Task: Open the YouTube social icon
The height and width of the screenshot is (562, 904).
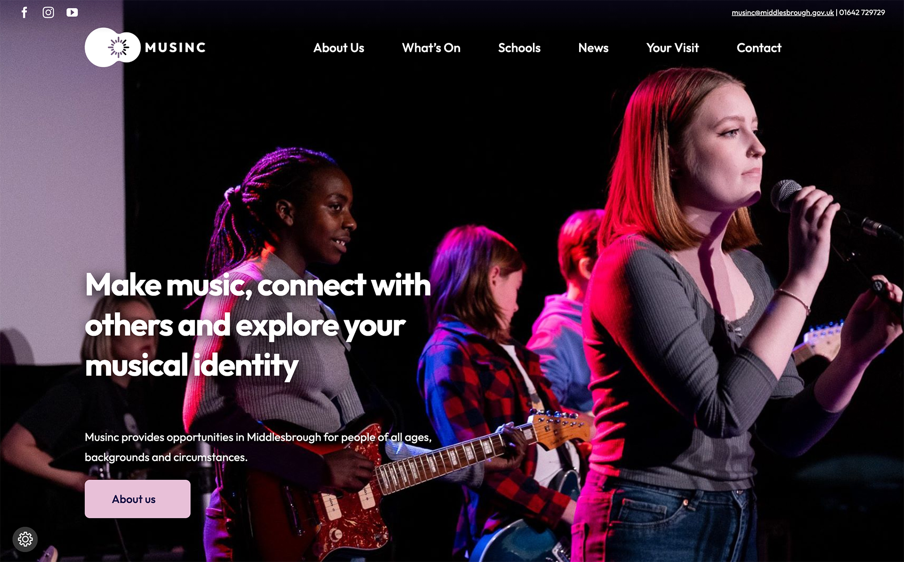Action: point(72,12)
